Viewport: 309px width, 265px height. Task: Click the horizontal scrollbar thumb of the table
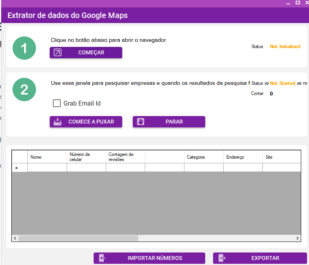tap(78, 238)
